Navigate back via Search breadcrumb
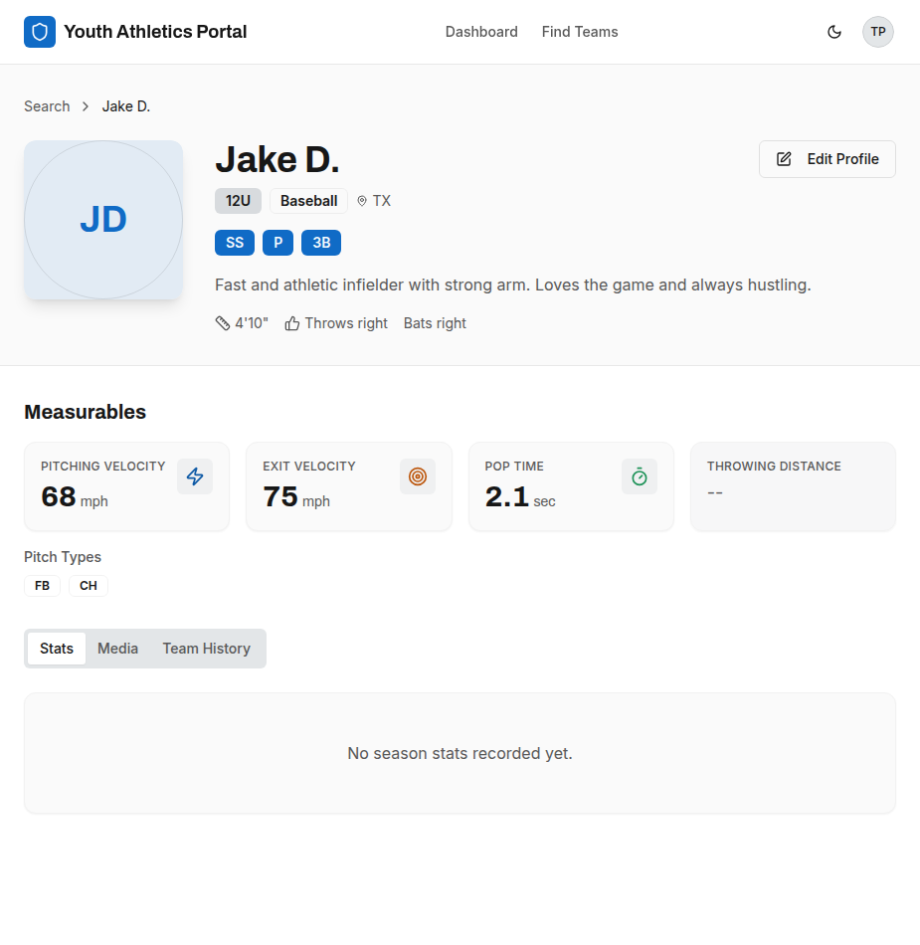 47,106
